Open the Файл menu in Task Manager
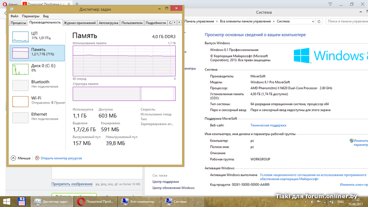The height and width of the screenshot is (207, 368). 14,16
